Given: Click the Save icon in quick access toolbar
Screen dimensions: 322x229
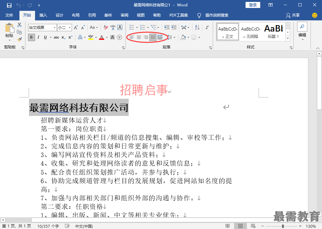Looking at the screenshot, I should (x=9, y=5).
